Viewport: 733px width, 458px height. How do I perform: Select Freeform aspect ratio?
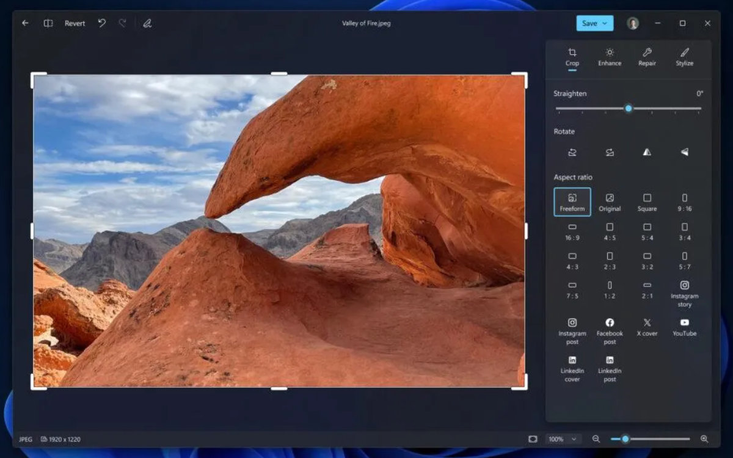tap(572, 202)
